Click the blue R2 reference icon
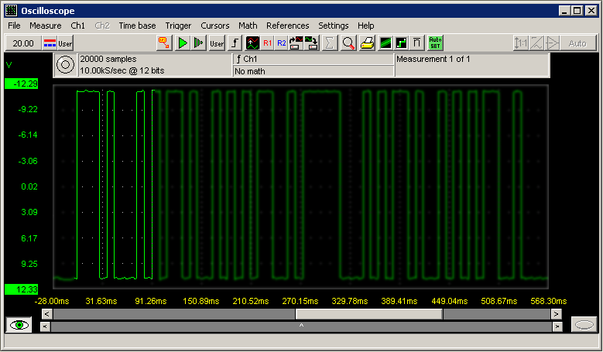Viewport: 603px width, 352px height. [x=282, y=43]
